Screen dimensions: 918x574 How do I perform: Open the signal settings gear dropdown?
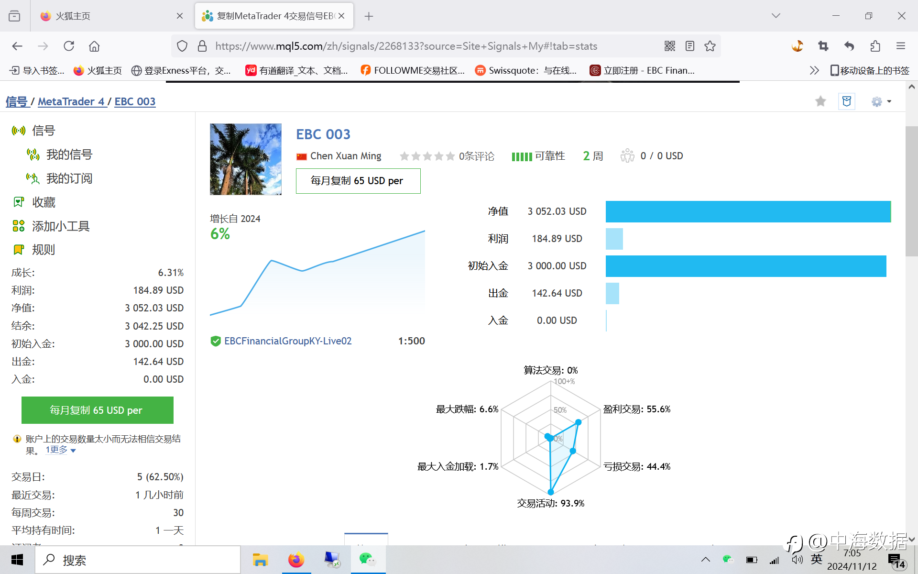881,101
